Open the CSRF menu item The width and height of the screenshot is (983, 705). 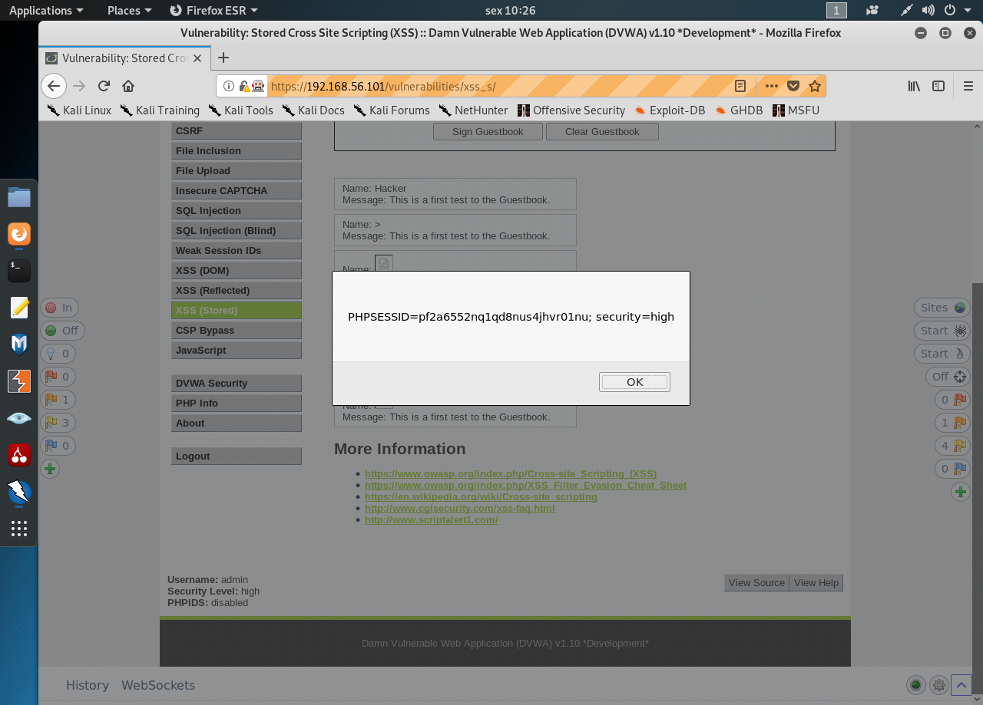click(237, 131)
